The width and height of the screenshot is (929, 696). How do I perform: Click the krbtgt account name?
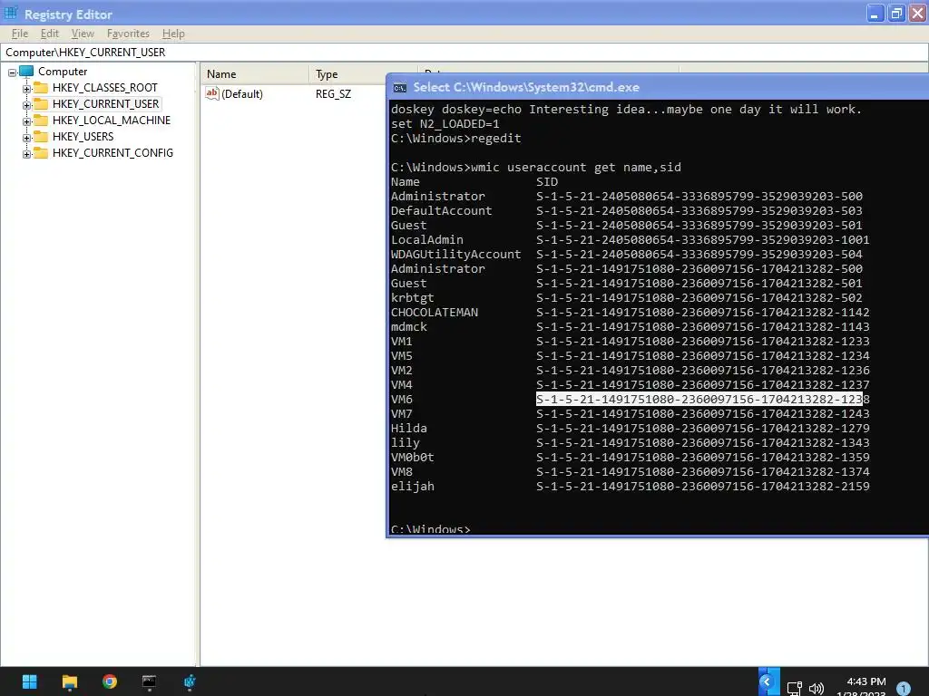point(413,297)
